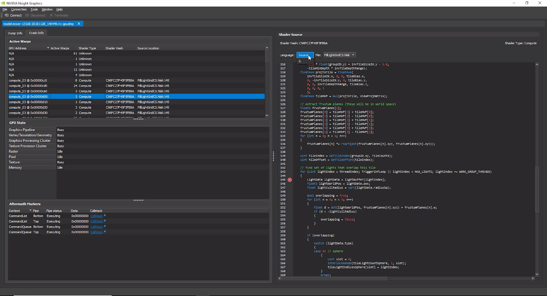
Task: Open the Tools menu
Action: click(x=34, y=10)
